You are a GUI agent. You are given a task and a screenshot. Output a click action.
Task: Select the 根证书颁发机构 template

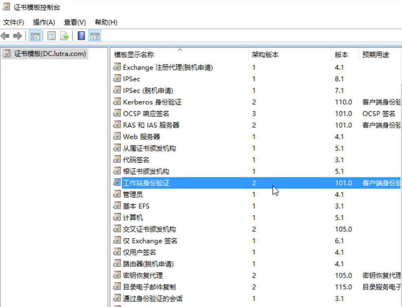tap(146, 171)
